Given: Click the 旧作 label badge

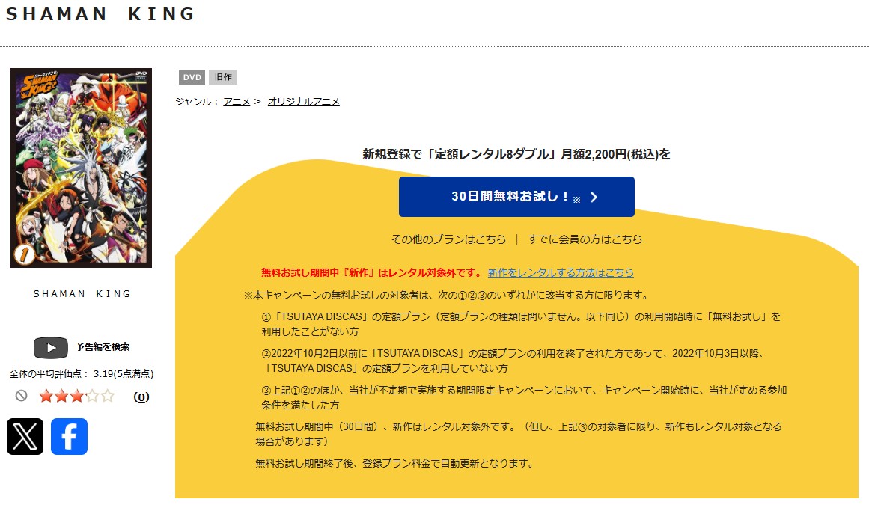Looking at the screenshot, I should point(222,77).
